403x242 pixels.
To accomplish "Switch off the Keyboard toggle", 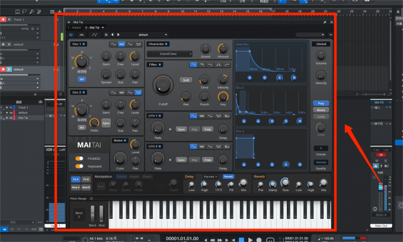I will tap(79, 166).
